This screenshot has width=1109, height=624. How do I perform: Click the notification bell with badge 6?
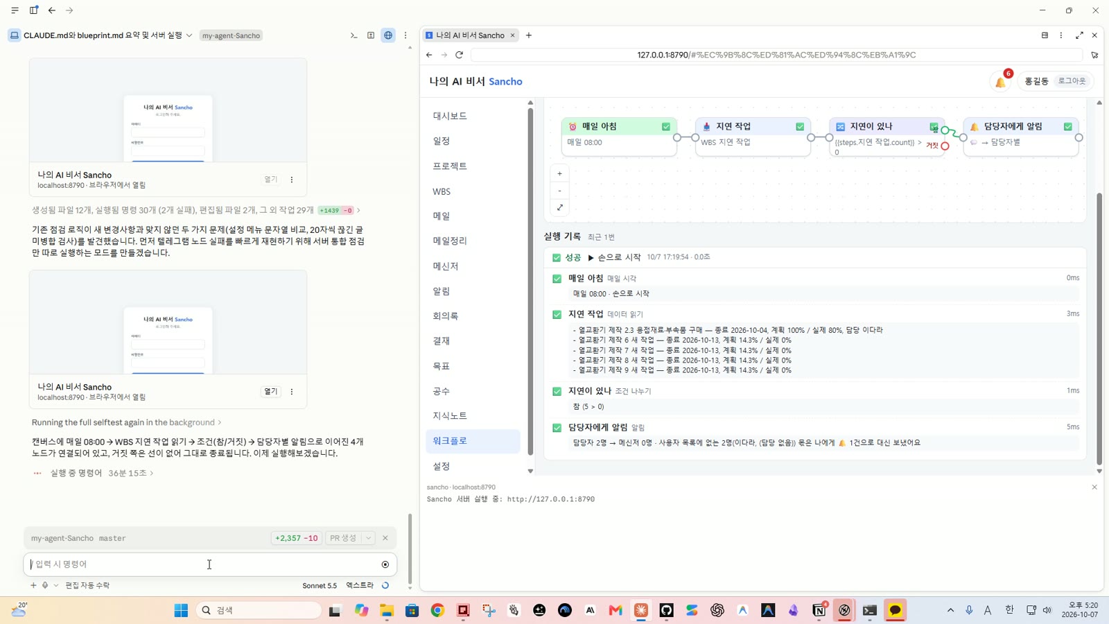[1001, 82]
